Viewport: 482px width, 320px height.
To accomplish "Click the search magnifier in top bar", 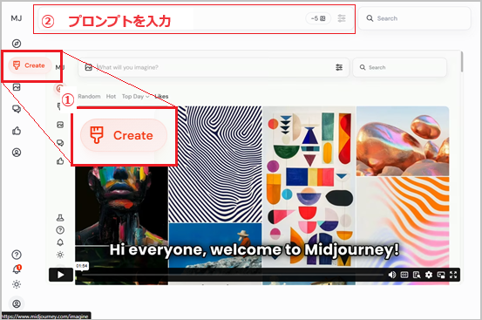I will (370, 18).
